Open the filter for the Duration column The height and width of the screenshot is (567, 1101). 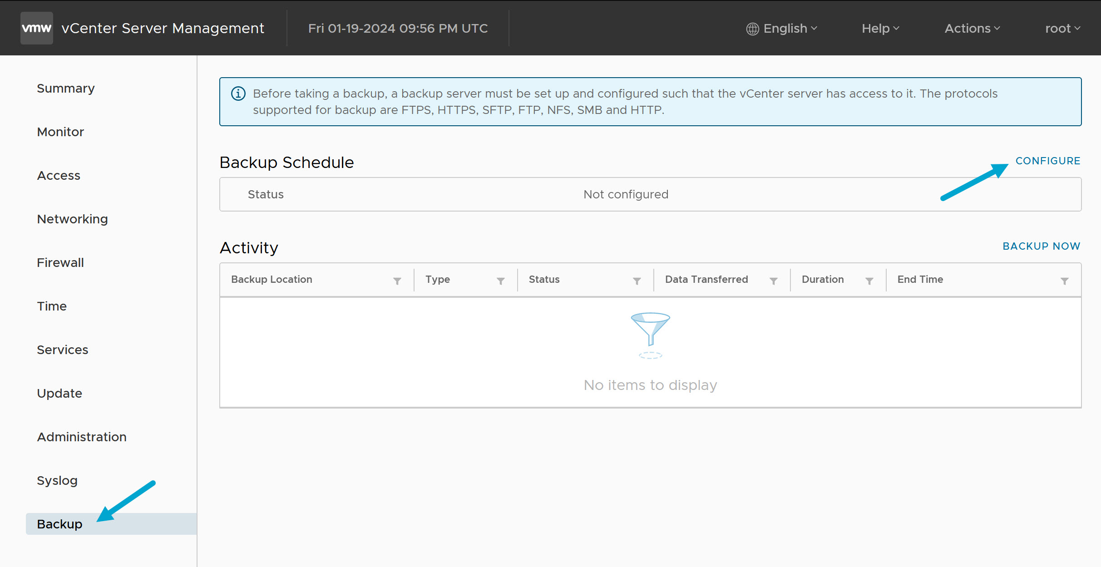click(x=870, y=281)
